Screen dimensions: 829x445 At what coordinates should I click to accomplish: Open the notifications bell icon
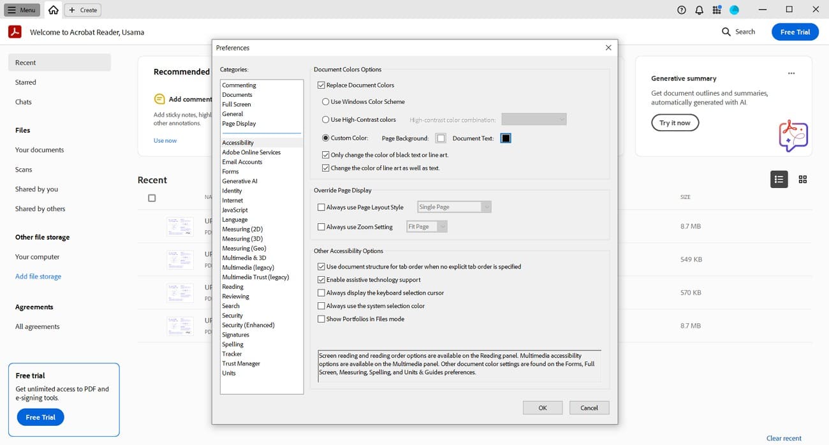tap(700, 10)
